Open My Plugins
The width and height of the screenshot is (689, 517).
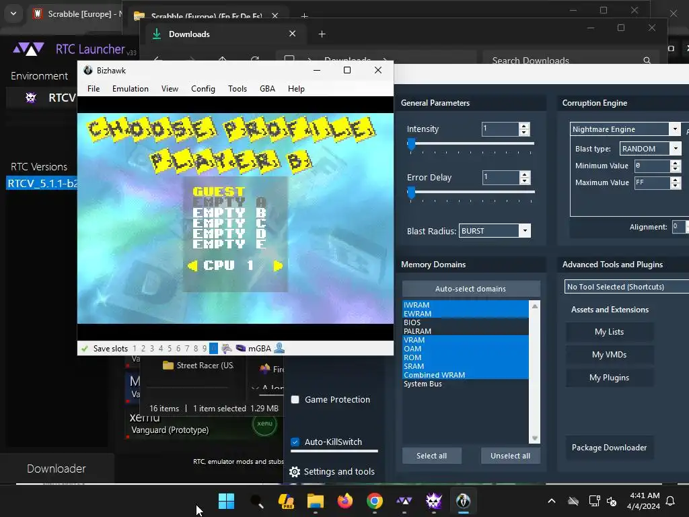[609, 378]
